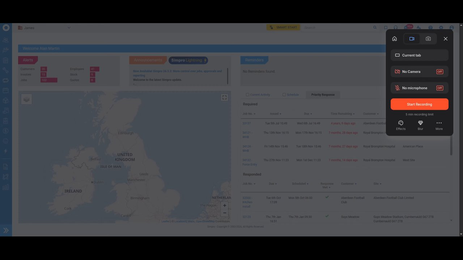Image resolution: width=463 pixels, height=260 pixels.
Task: Open the headset support icon
Action: [396, 28]
